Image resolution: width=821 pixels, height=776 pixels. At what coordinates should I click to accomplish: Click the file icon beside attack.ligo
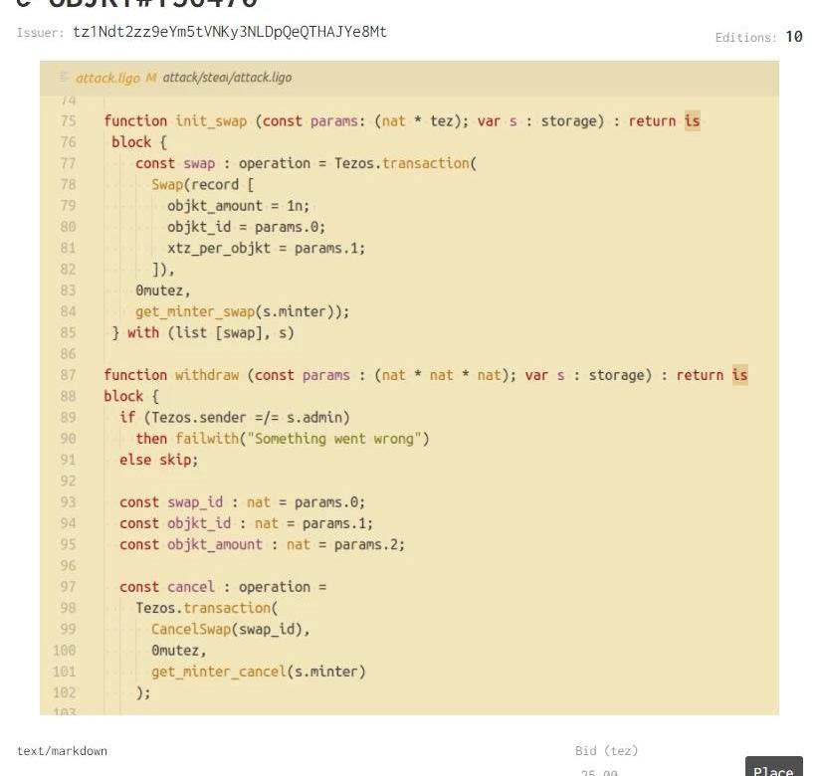click(x=66, y=78)
